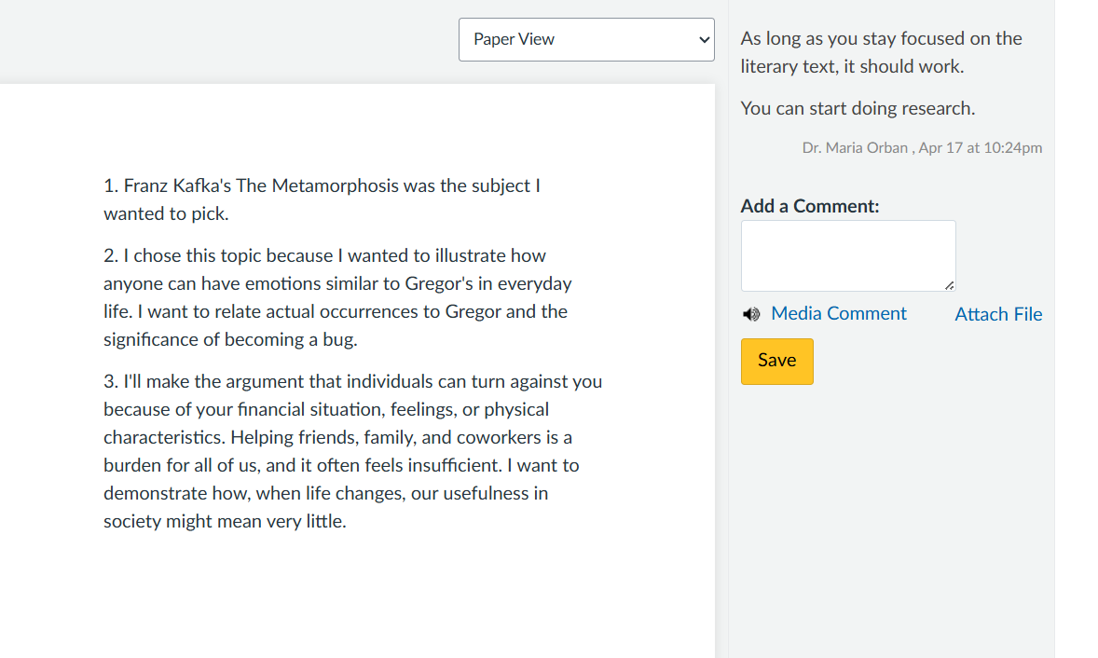Image resolution: width=1098 pixels, height=658 pixels.
Task: Click the Attach File link
Action: [998, 314]
